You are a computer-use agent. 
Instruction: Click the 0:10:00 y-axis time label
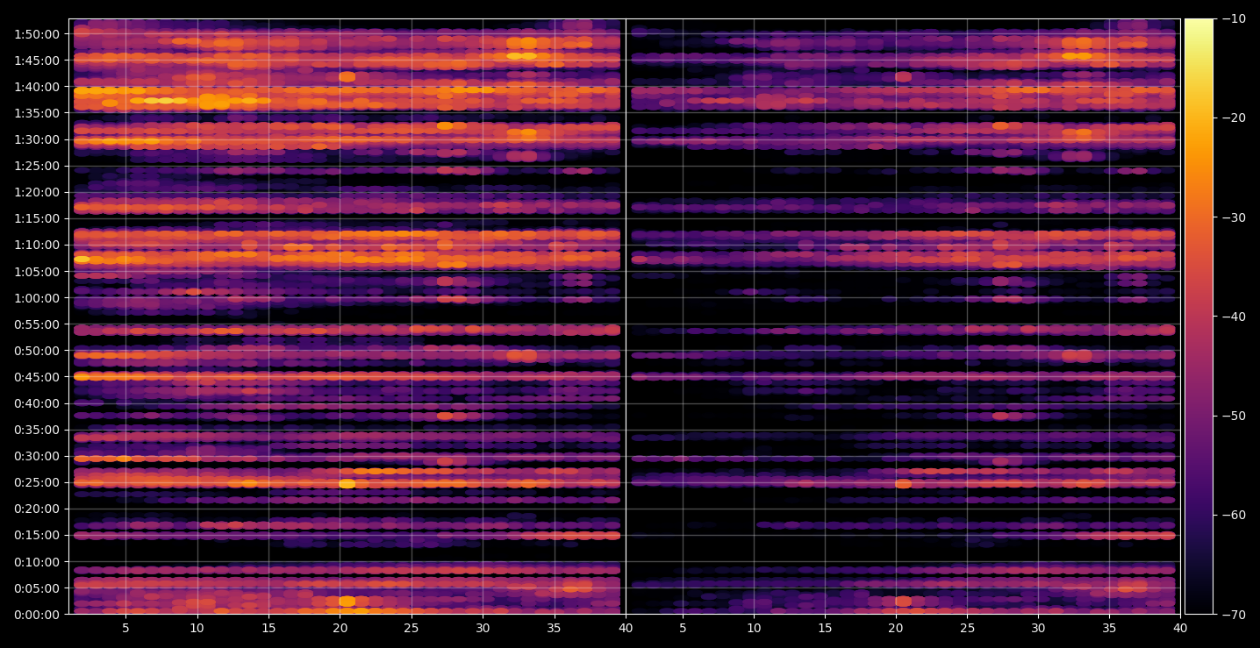click(37, 561)
